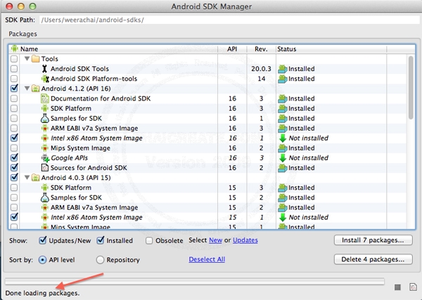Click the Deselect All link
The height and width of the screenshot is (300, 422).
pos(207,259)
